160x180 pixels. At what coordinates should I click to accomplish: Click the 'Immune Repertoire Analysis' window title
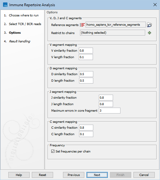pyautogui.click(x=32, y=5)
